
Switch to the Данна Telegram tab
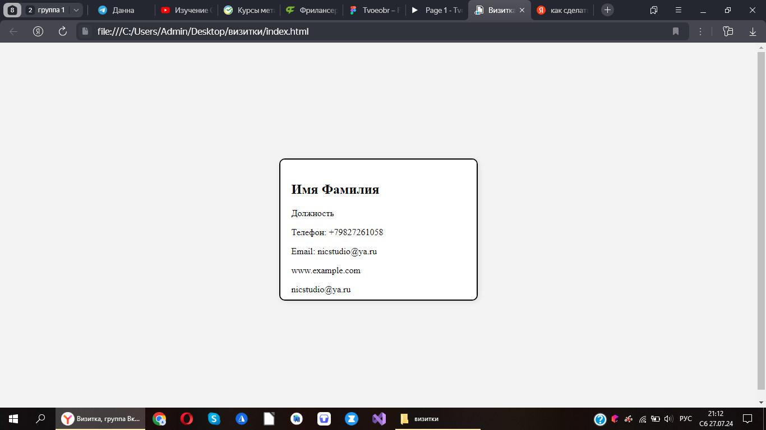coord(122,10)
